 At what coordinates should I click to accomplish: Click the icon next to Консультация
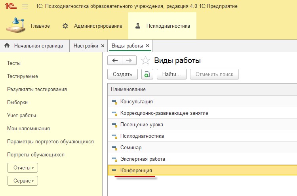point(114,102)
